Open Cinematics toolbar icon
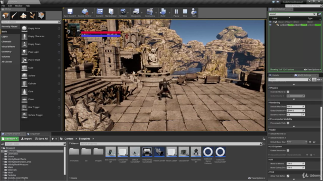 pyautogui.click(x=150, y=13)
